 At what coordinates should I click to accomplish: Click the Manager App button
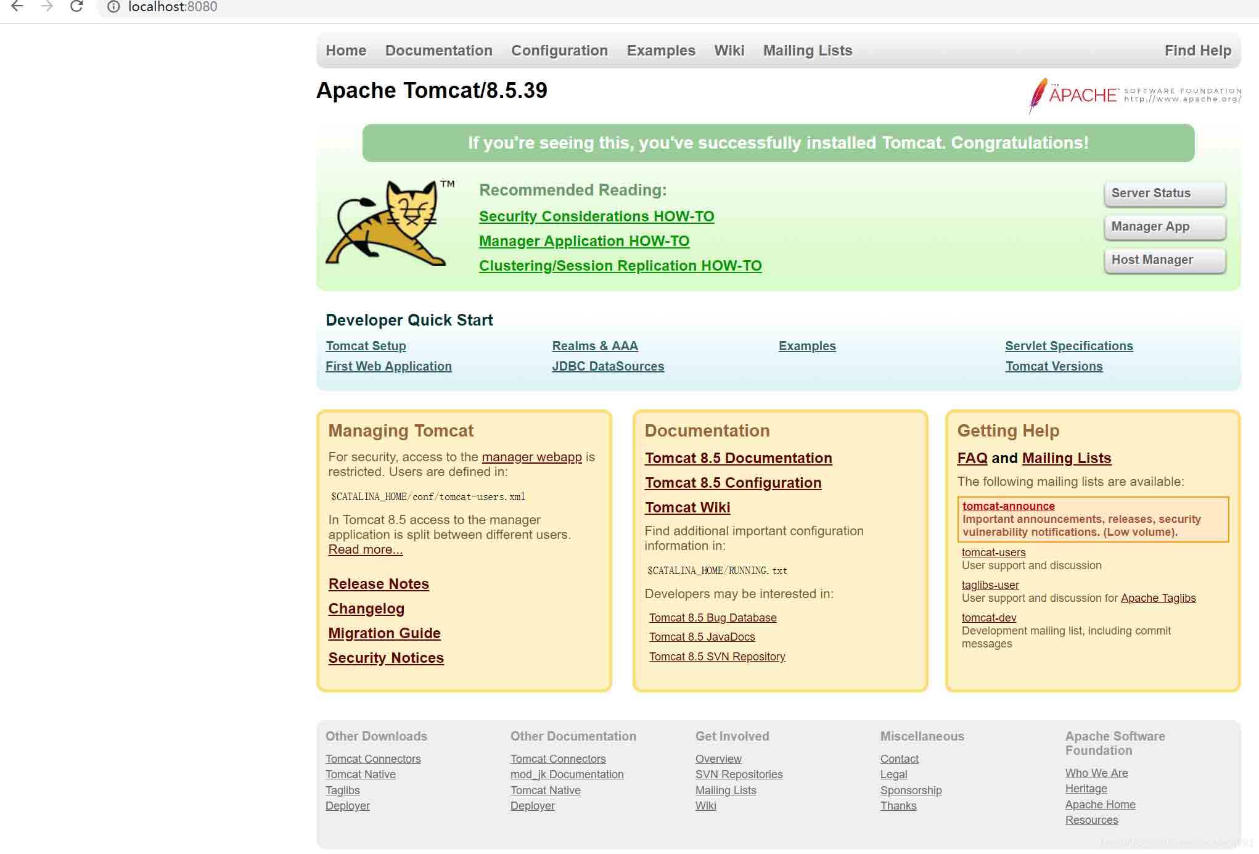(x=1165, y=227)
